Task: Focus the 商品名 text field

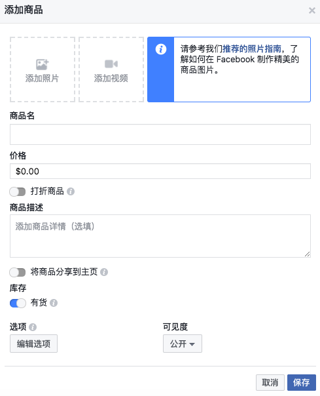Action: [x=160, y=134]
